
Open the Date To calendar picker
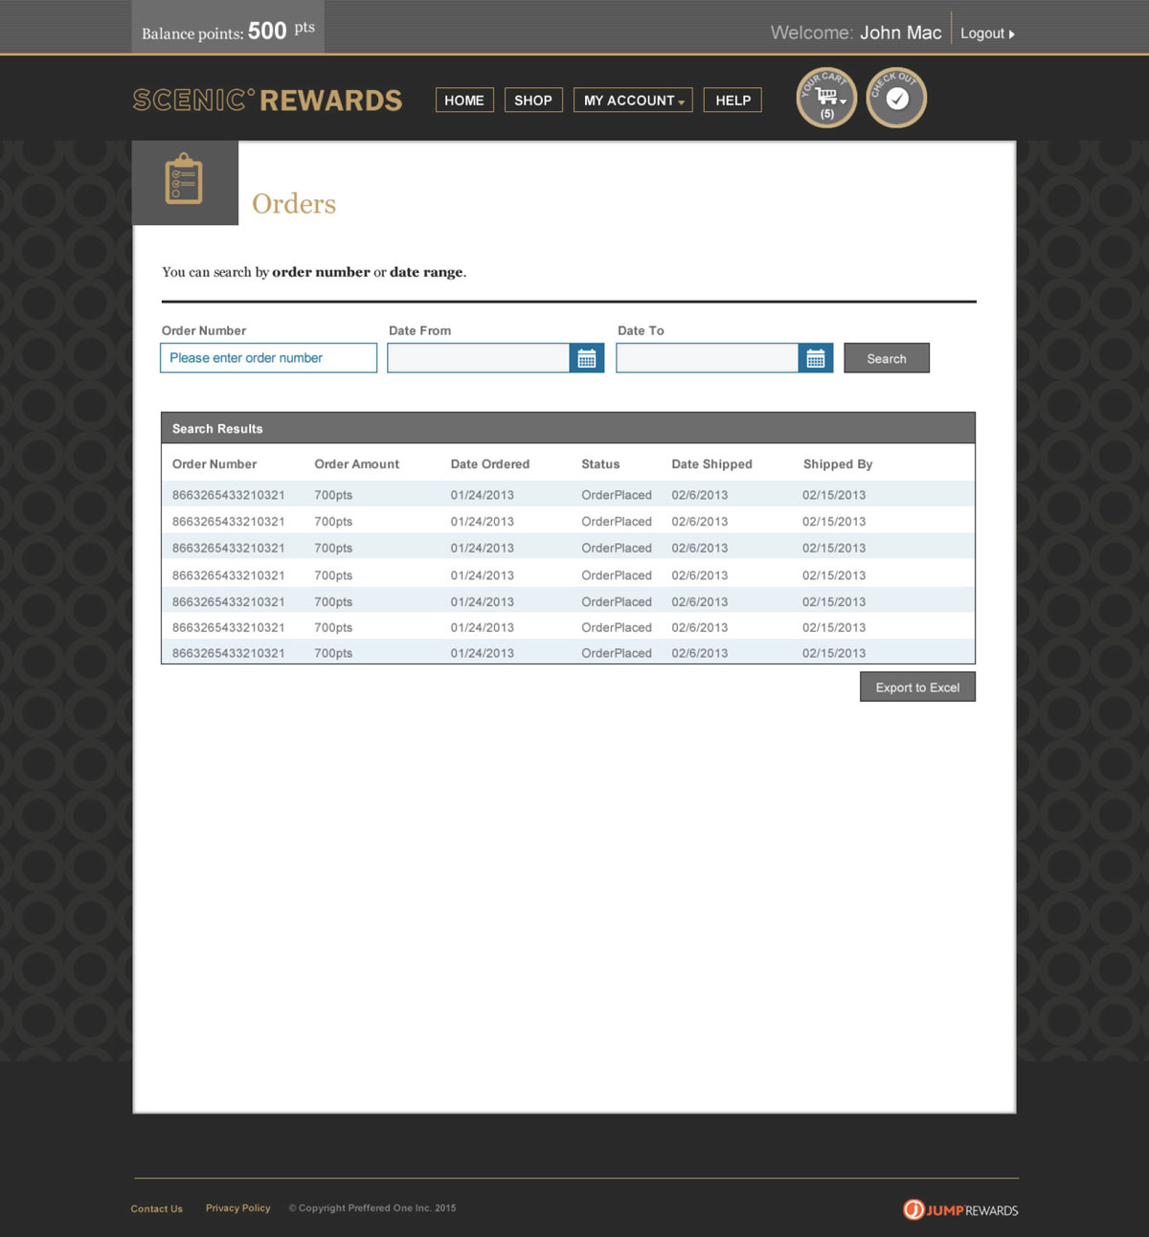click(x=816, y=358)
